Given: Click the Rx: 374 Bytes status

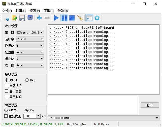Looking at the screenshot, I should (x=77, y=124).
